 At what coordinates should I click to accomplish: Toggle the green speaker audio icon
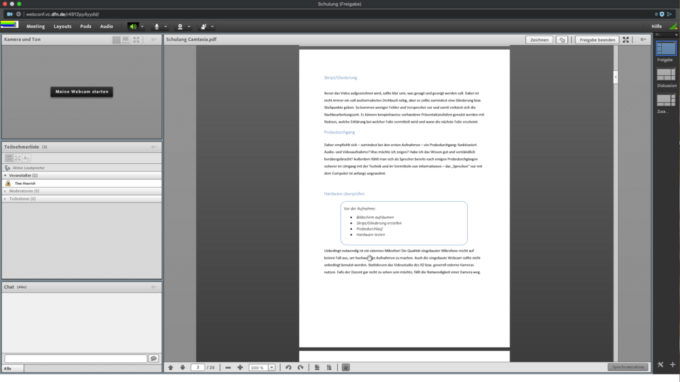coord(133,27)
